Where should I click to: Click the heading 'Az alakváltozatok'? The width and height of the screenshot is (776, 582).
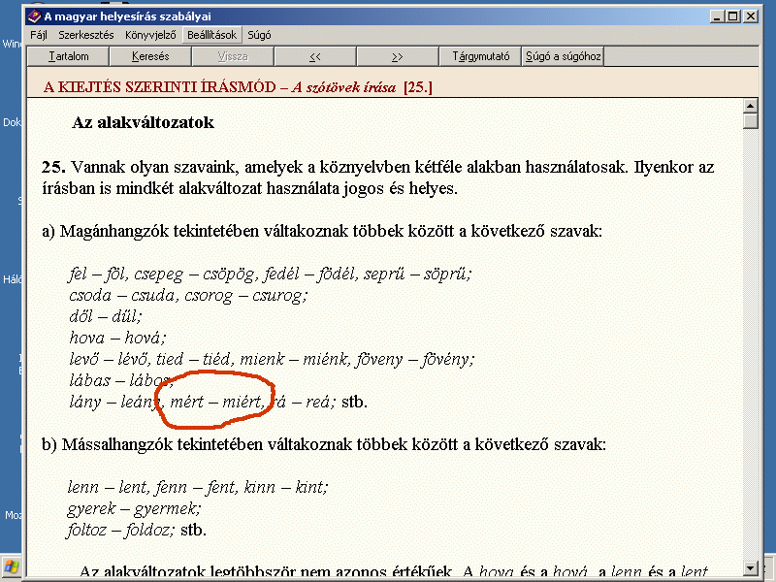[143, 122]
